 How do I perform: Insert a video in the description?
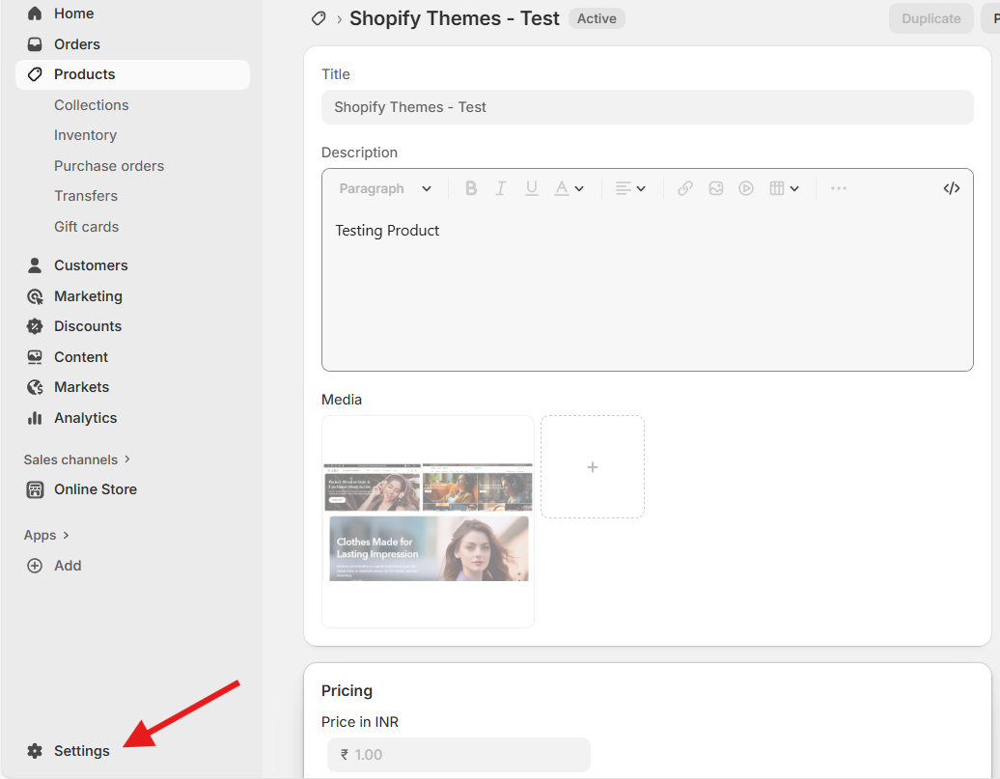pos(746,188)
